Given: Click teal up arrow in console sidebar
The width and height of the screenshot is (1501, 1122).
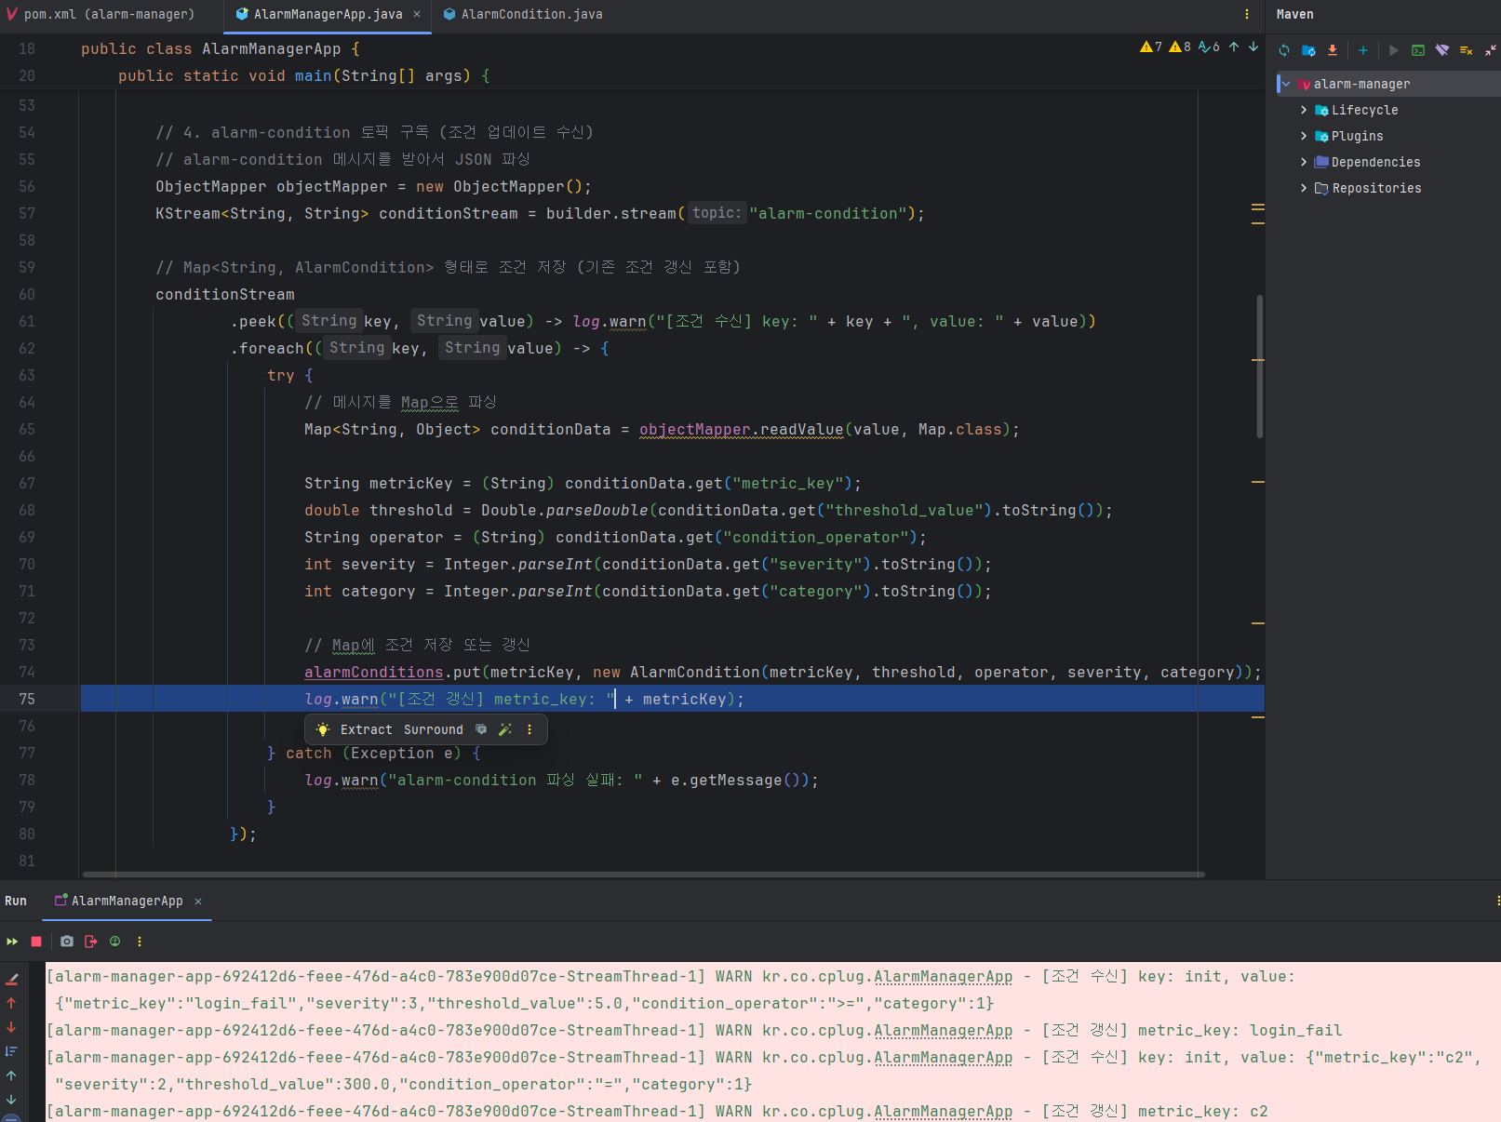Looking at the screenshot, I should click(11, 1075).
